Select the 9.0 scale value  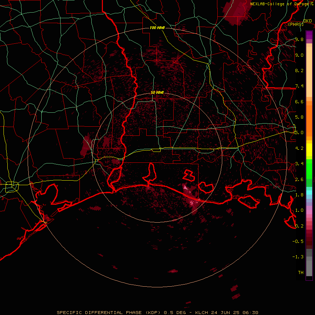click(299, 55)
